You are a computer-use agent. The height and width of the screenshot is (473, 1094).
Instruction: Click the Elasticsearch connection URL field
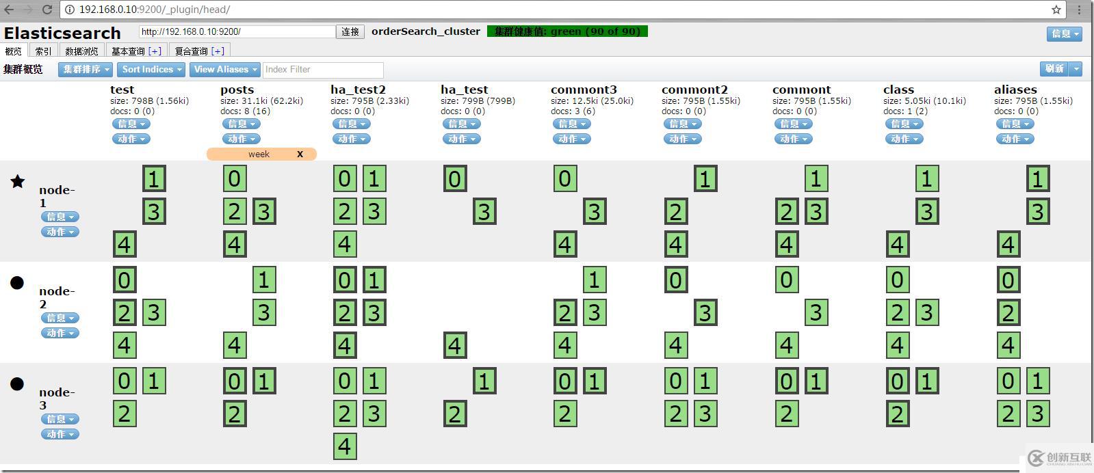[x=237, y=31]
